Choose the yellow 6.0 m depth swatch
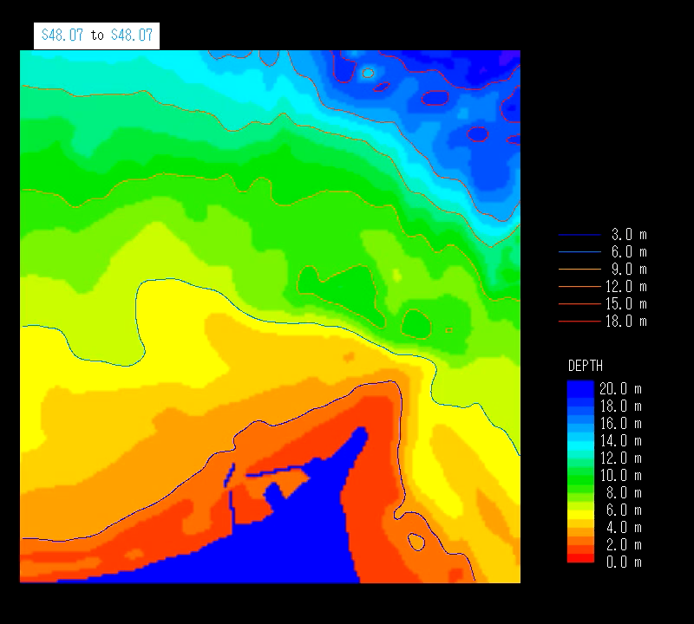 580,510
